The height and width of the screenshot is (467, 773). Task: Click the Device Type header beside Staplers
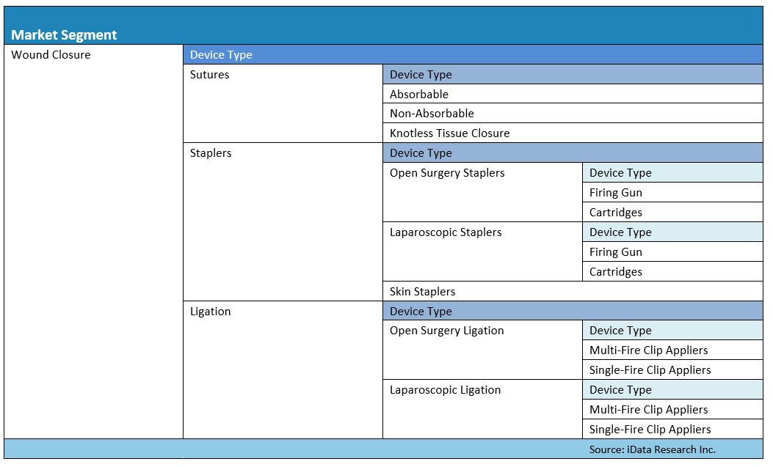pyautogui.click(x=573, y=153)
